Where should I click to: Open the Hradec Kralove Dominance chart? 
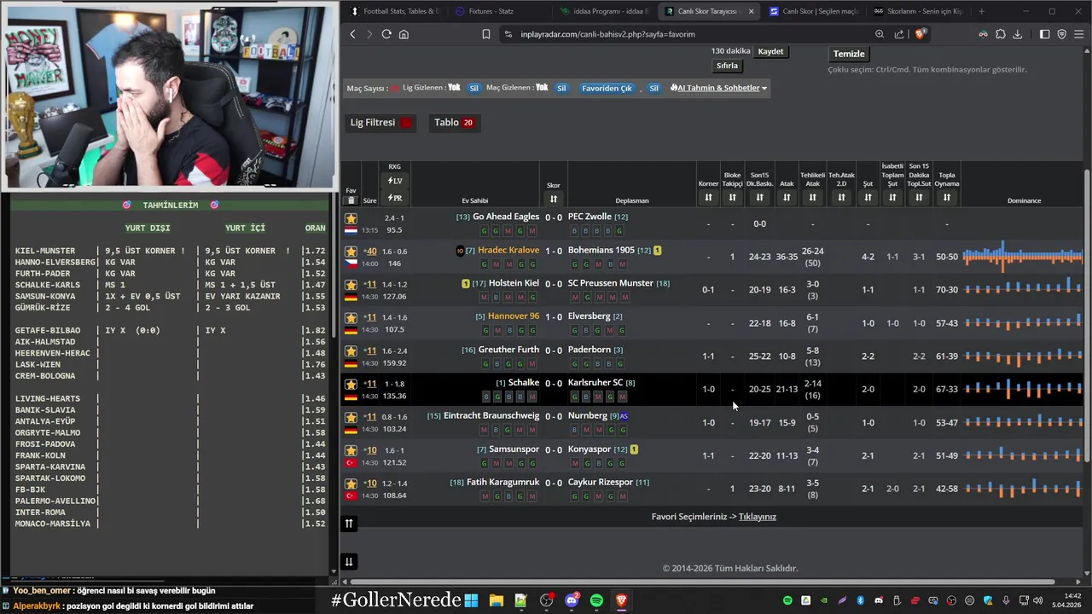pyautogui.click(x=1023, y=256)
